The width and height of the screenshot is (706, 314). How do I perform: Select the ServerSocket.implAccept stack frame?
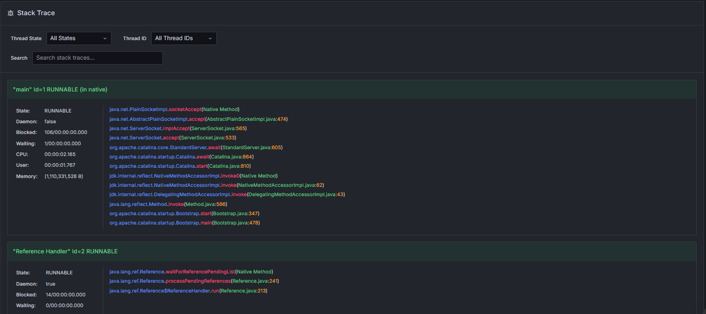click(x=178, y=128)
